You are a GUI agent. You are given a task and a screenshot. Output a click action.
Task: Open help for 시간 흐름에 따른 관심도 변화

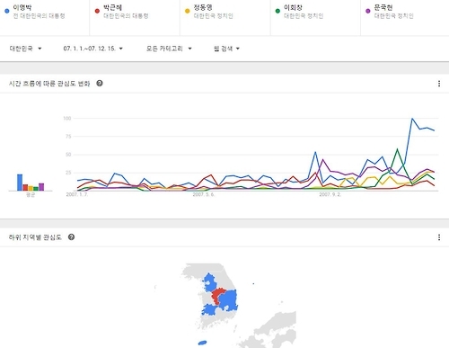tap(100, 84)
